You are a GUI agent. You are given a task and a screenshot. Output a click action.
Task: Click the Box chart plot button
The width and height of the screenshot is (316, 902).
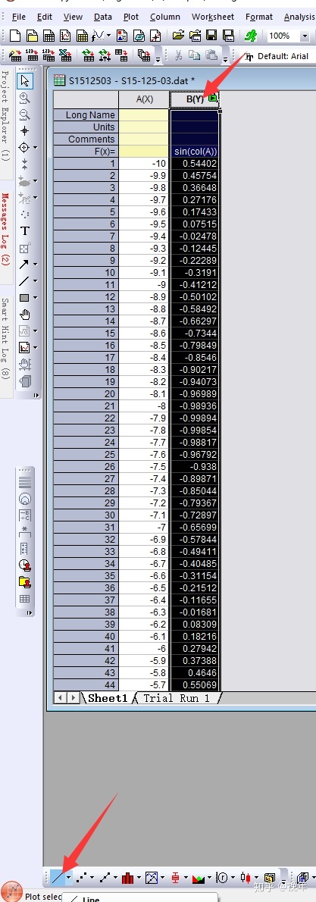[x=176, y=878]
